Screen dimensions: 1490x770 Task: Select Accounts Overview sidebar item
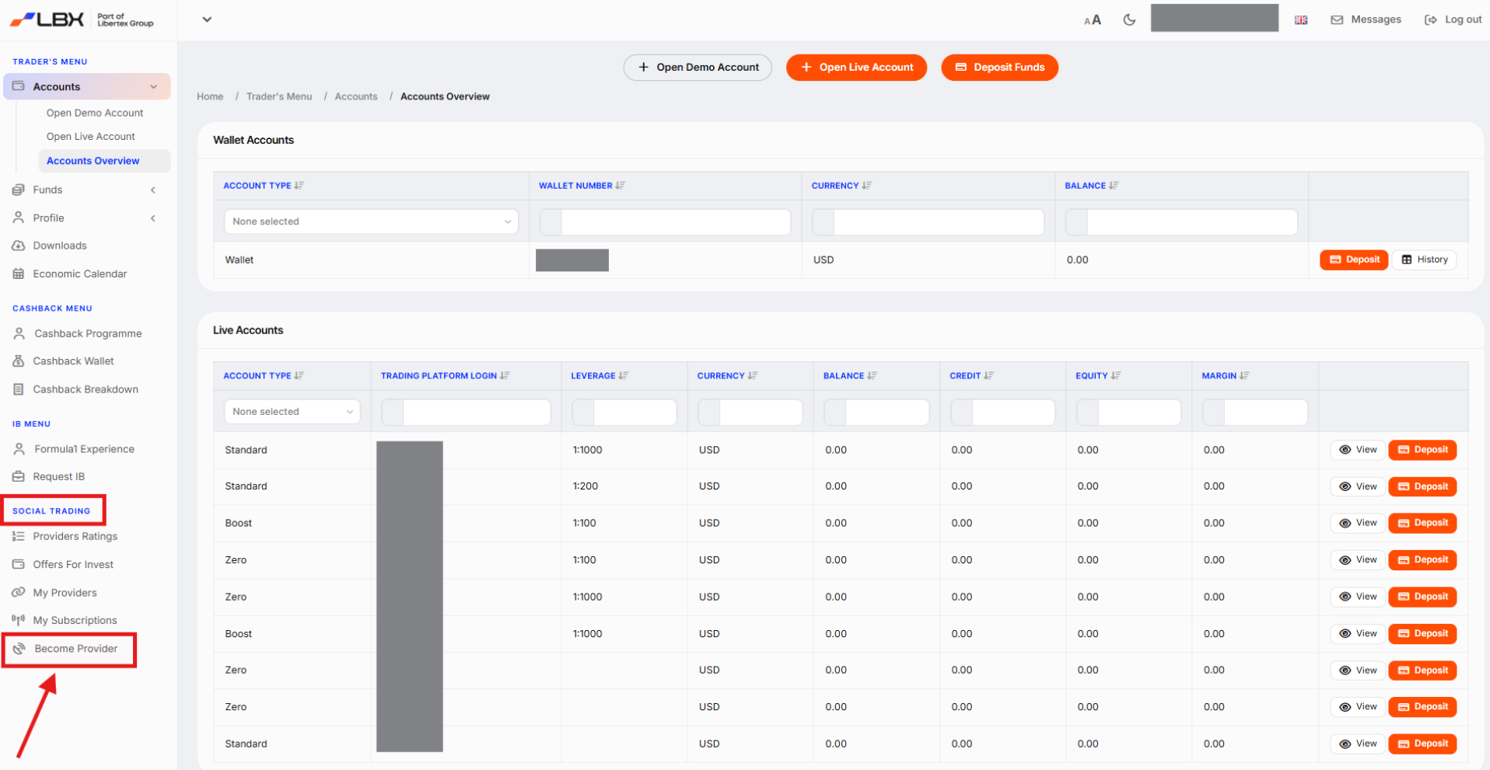click(x=104, y=161)
